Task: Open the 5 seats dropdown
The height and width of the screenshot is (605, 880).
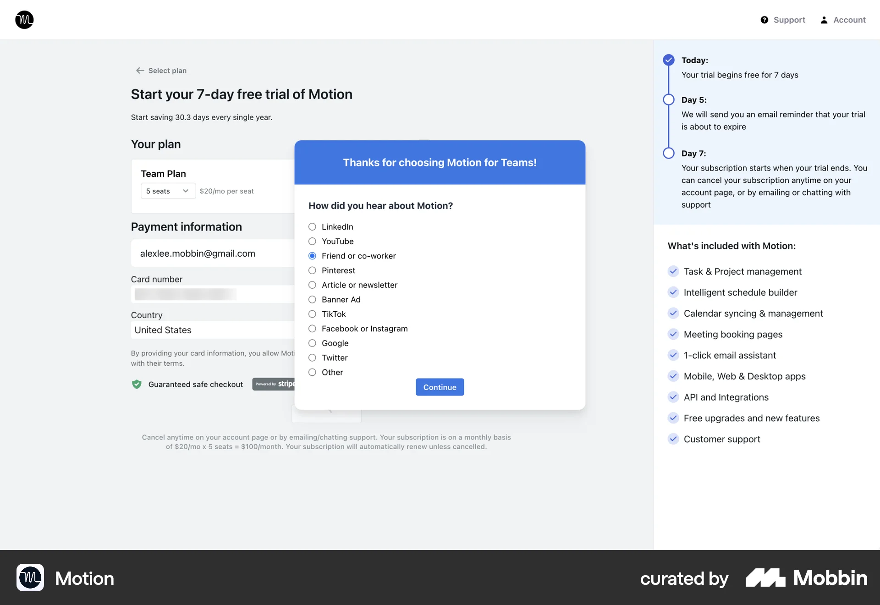Action: pyautogui.click(x=168, y=191)
